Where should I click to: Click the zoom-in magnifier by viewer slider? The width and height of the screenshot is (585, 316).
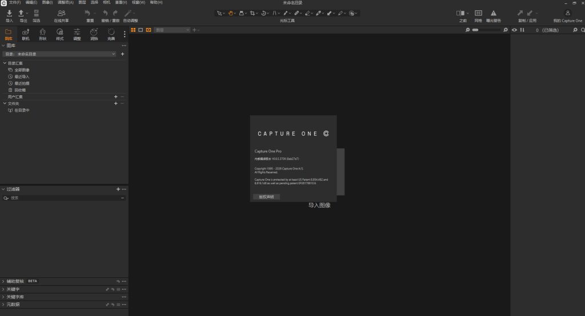pos(506,30)
